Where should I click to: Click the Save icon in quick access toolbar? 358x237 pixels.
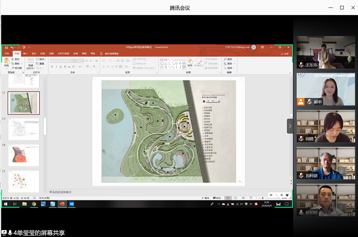tap(6, 47)
